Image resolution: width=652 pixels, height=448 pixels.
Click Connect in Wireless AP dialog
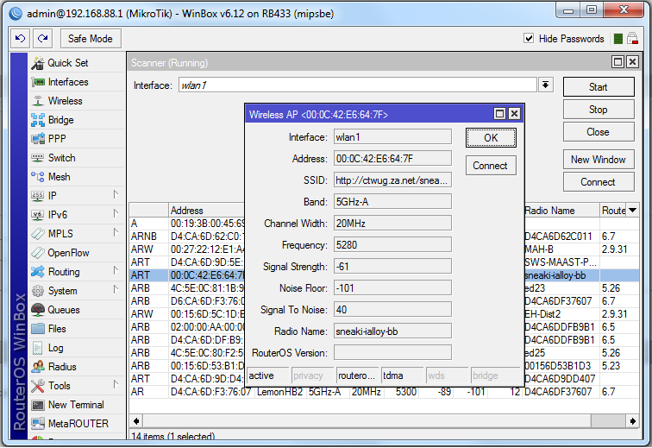[491, 166]
